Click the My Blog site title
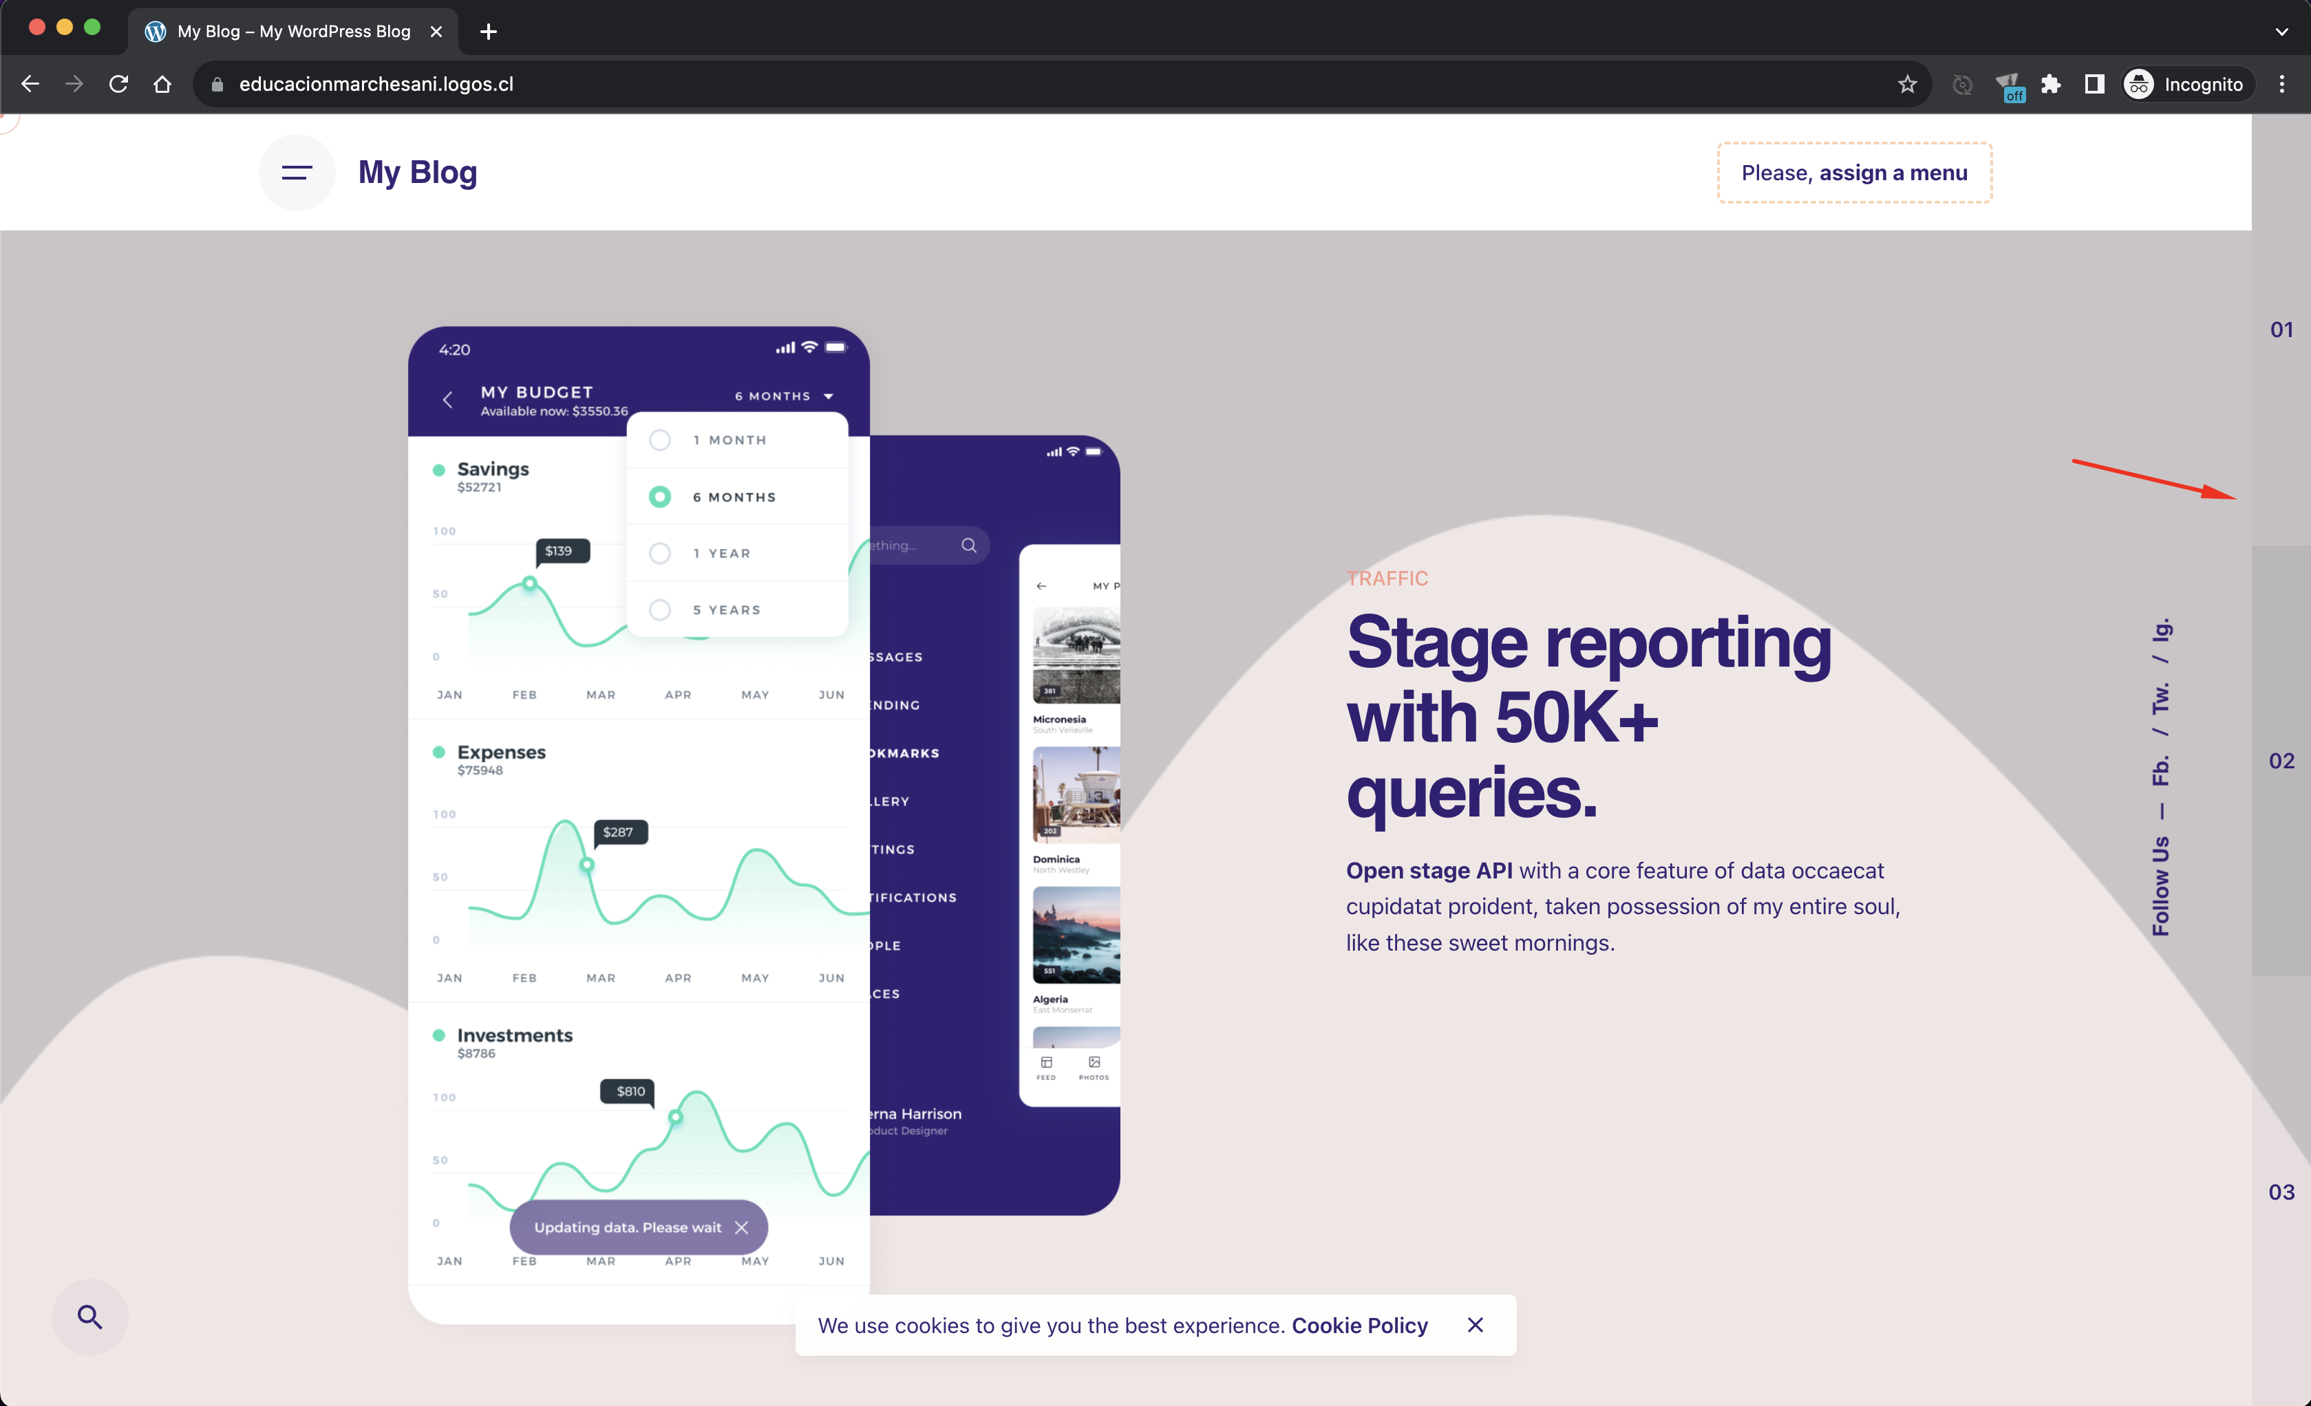The image size is (2311, 1406). 417,173
